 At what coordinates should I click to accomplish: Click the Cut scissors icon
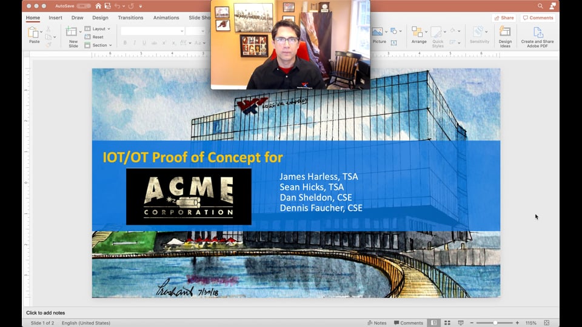point(48,29)
